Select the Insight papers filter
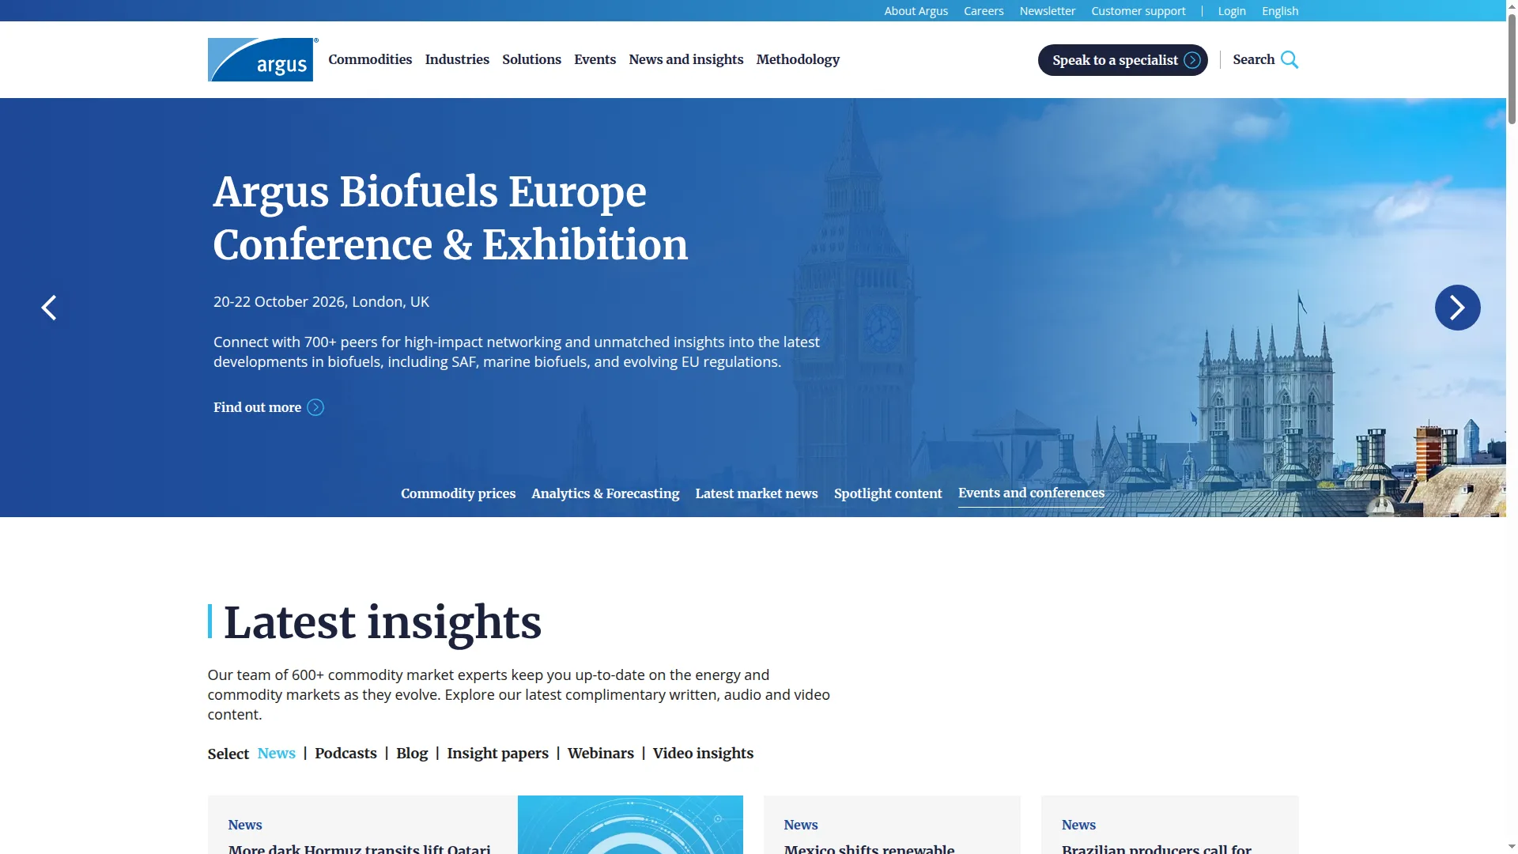This screenshot has width=1518, height=854. tap(497, 754)
